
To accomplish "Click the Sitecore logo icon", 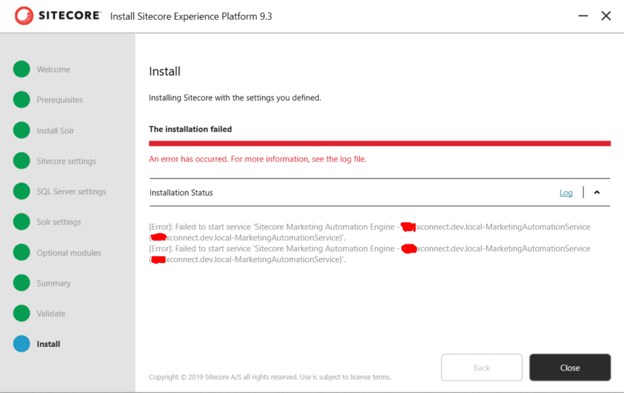I will click(24, 16).
